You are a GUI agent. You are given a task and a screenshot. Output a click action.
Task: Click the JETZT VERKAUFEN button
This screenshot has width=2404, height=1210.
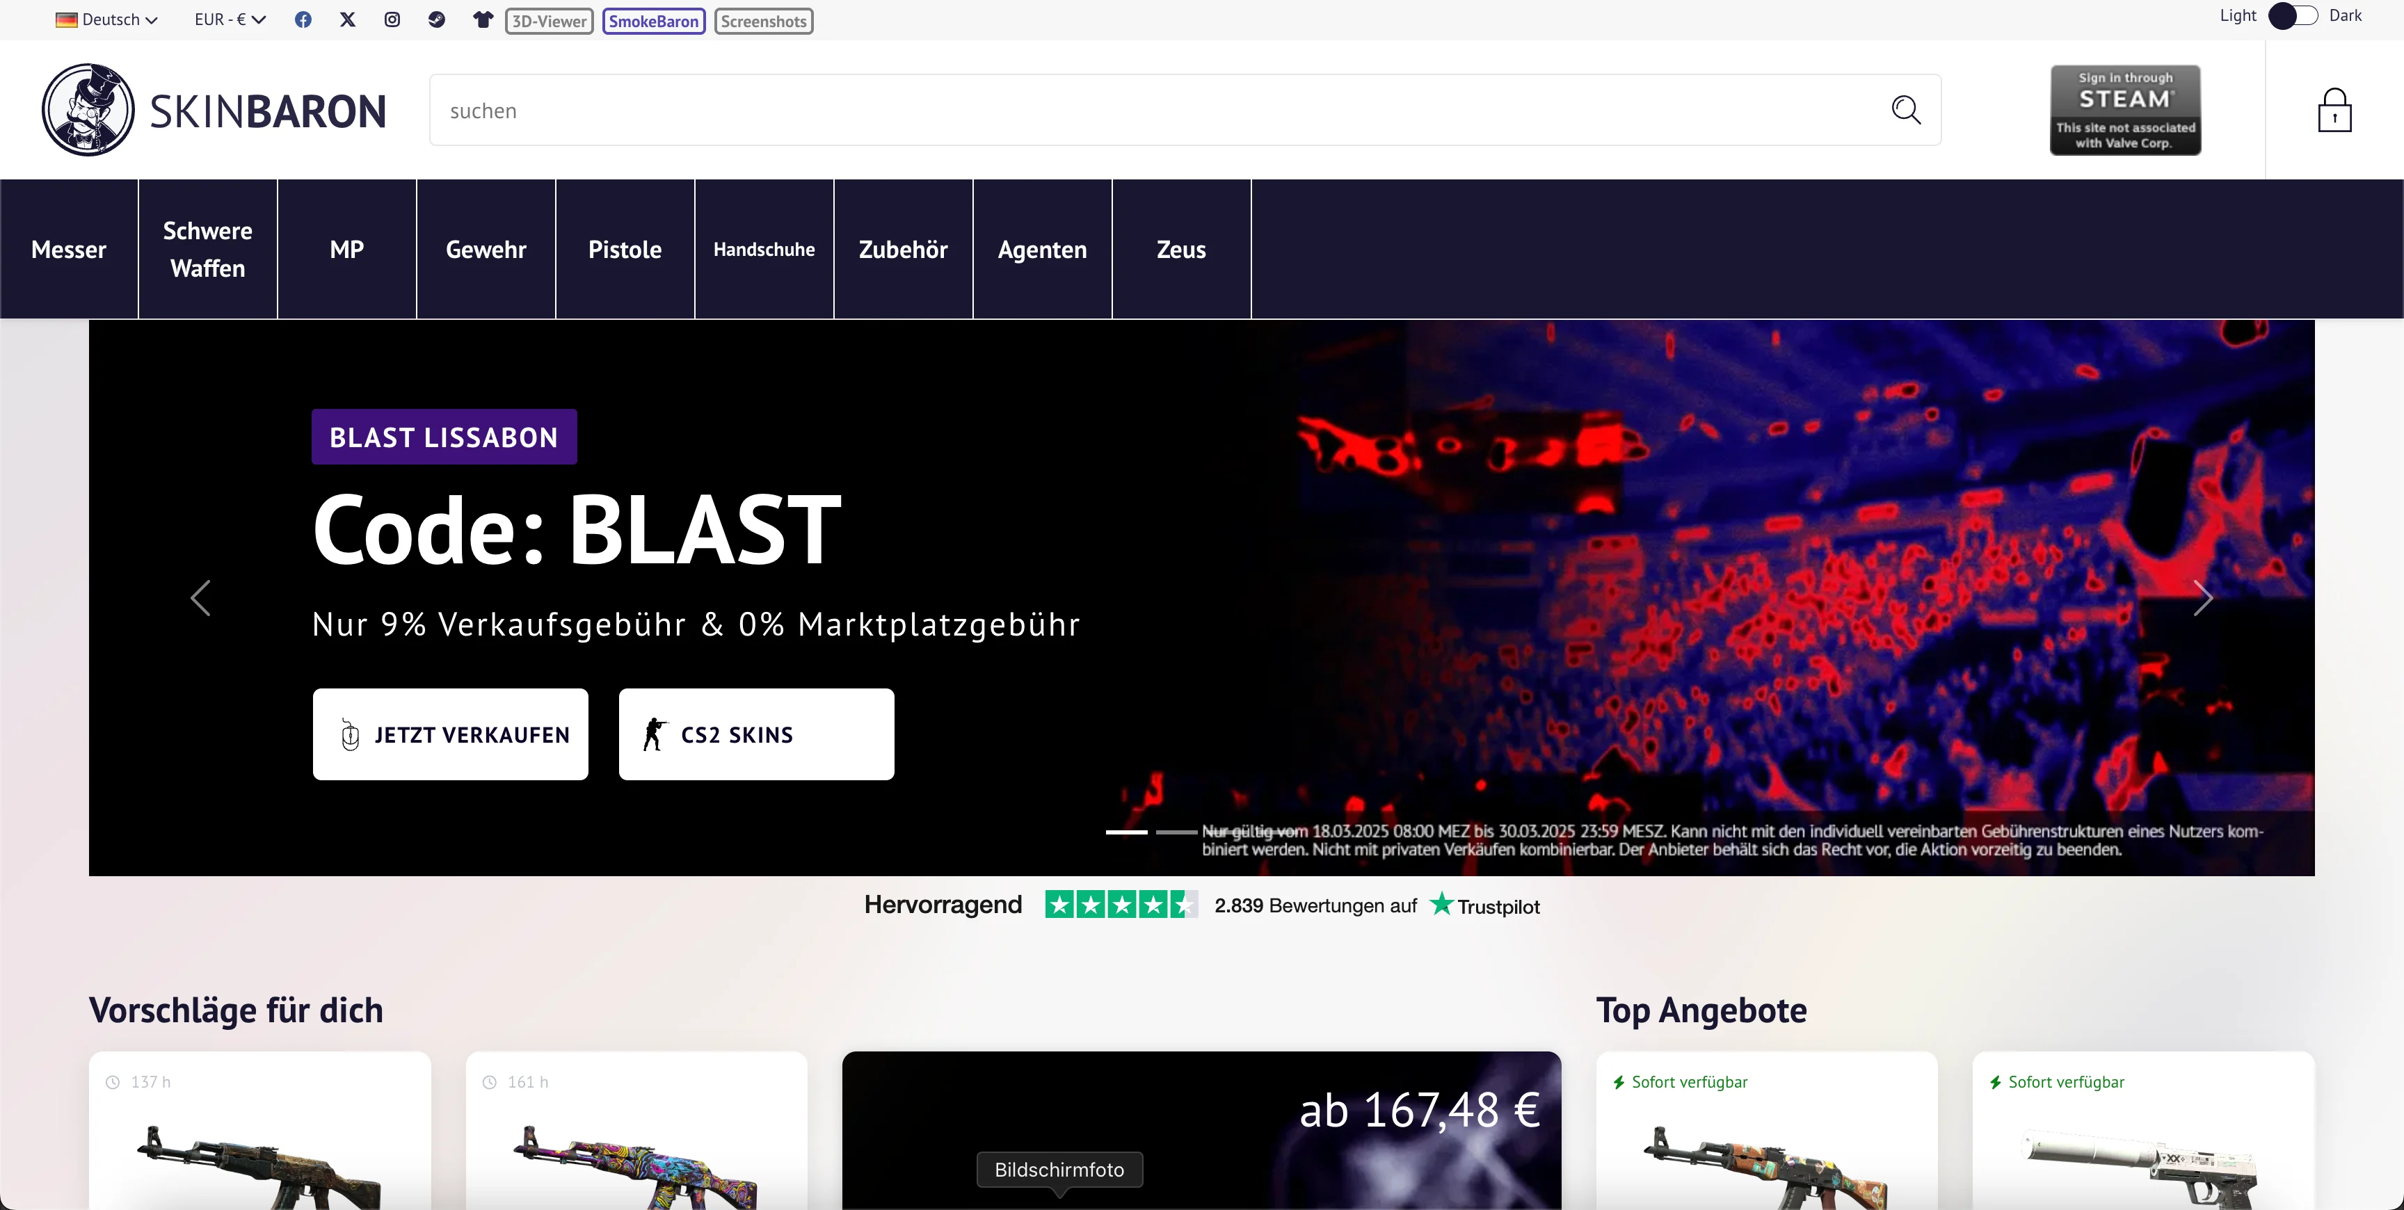[451, 734]
